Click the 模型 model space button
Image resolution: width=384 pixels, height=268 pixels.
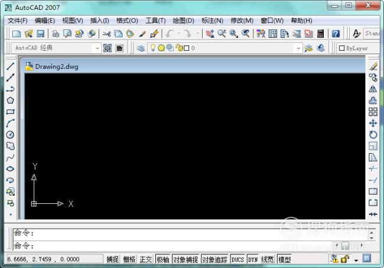285,259
